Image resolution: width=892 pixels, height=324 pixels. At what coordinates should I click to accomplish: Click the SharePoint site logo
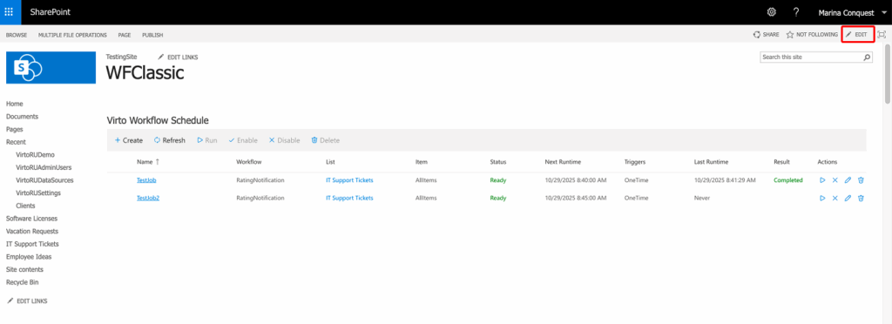tap(51, 68)
